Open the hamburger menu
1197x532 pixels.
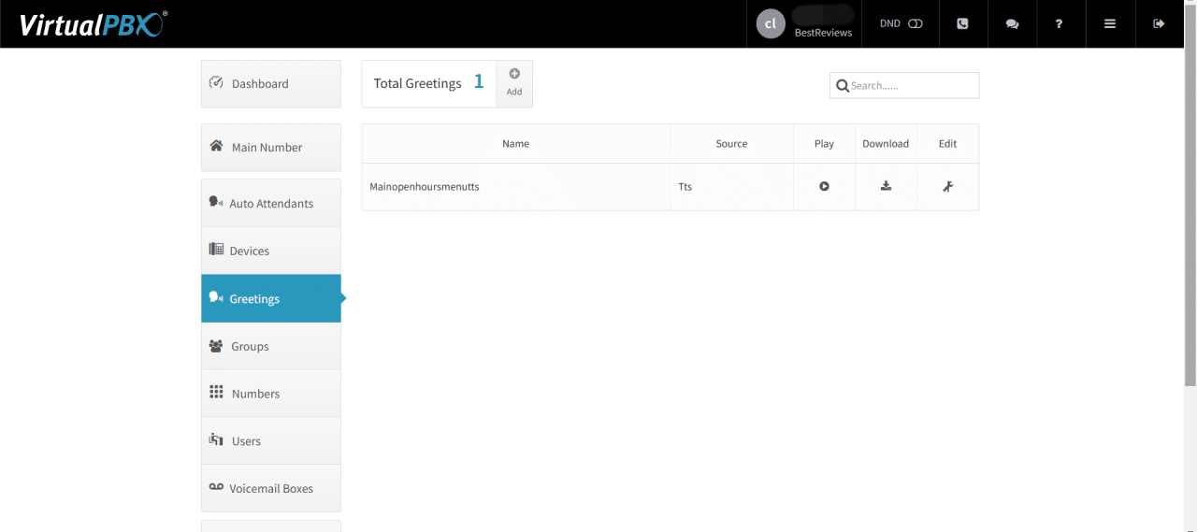(1109, 23)
